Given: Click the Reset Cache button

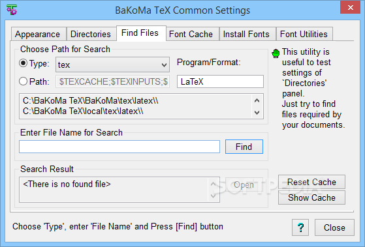Looking at the screenshot, I should [311, 182].
